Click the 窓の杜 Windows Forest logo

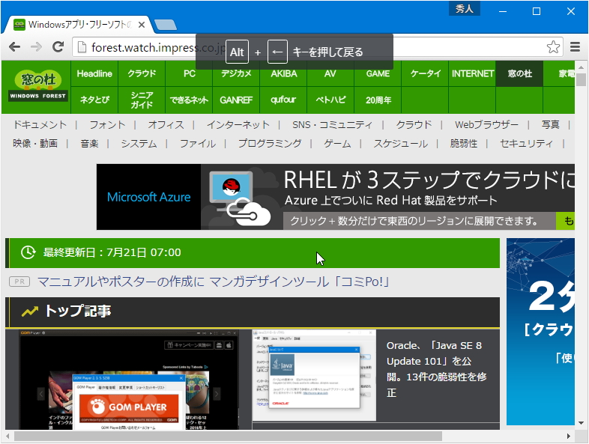[38, 86]
